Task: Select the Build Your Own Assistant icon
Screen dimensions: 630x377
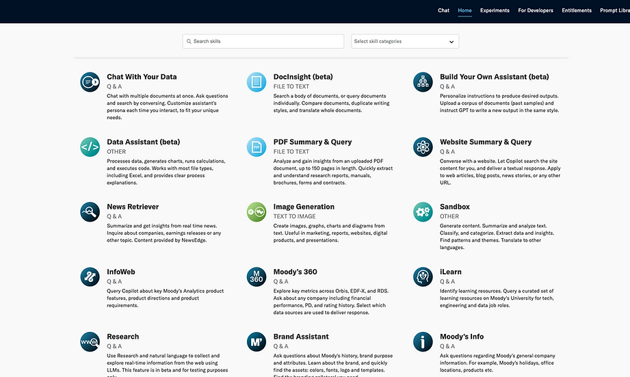Action: 423,82
